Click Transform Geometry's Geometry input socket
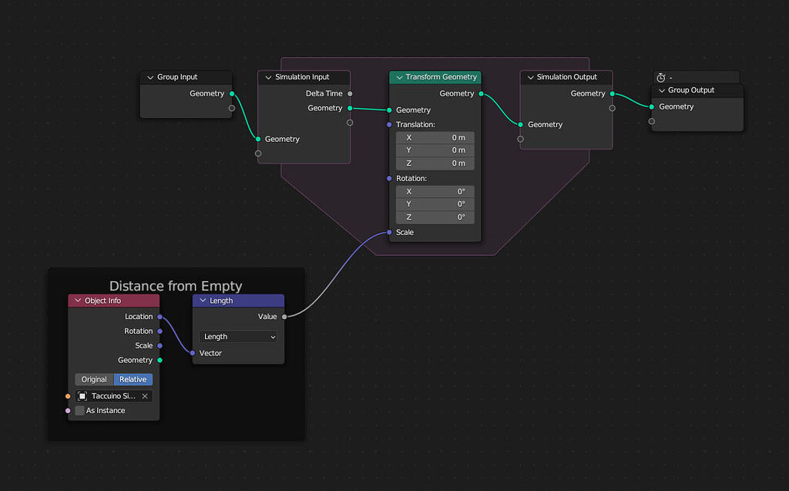This screenshot has height=491, width=789. pos(389,110)
